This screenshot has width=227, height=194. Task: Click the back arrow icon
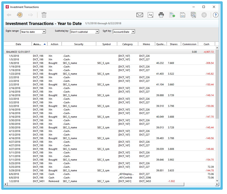(x=9, y=15)
